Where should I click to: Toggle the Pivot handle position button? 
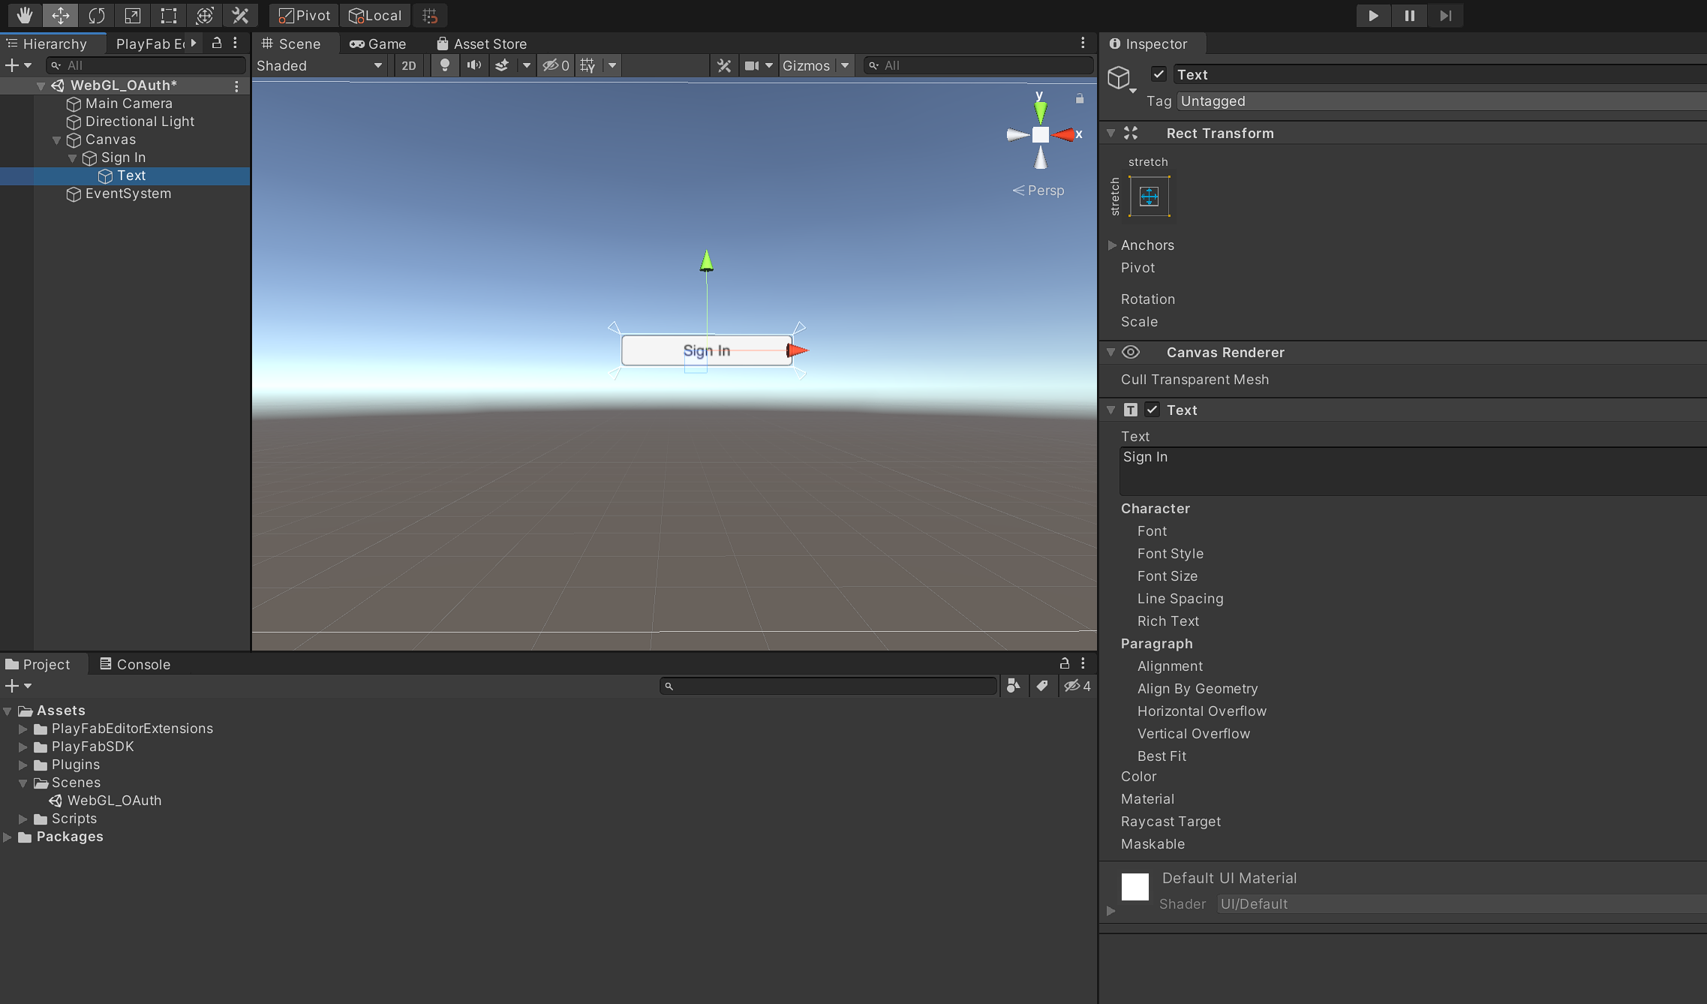[x=305, y=15]
